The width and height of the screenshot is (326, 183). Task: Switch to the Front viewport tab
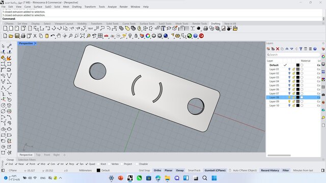(47, 155)
